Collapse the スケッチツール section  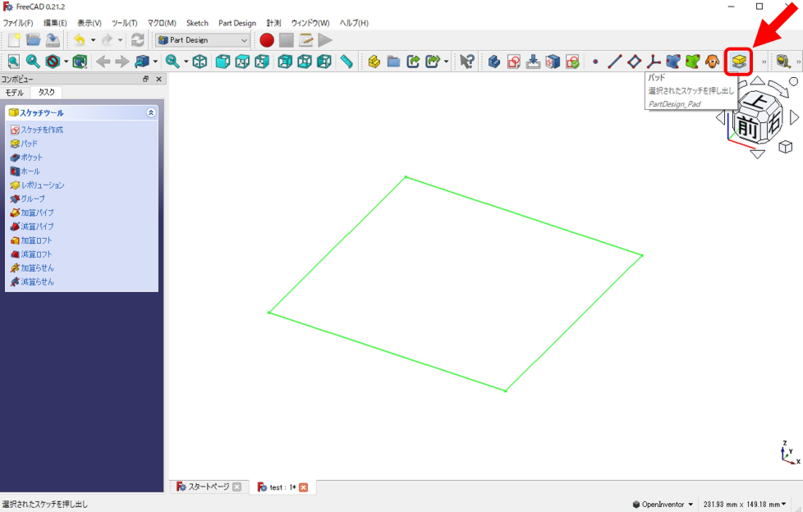pos(151,112)
